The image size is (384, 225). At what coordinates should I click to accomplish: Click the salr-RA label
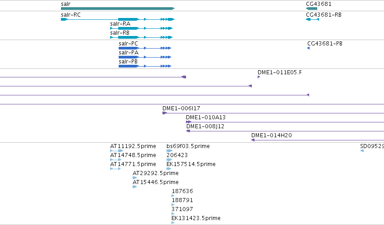click(x=120, y=24)
